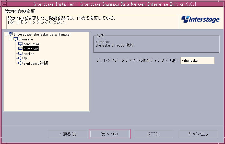Select the sorter tree item
Viewport: 225px width, 144px height.
tap(29, 54)
